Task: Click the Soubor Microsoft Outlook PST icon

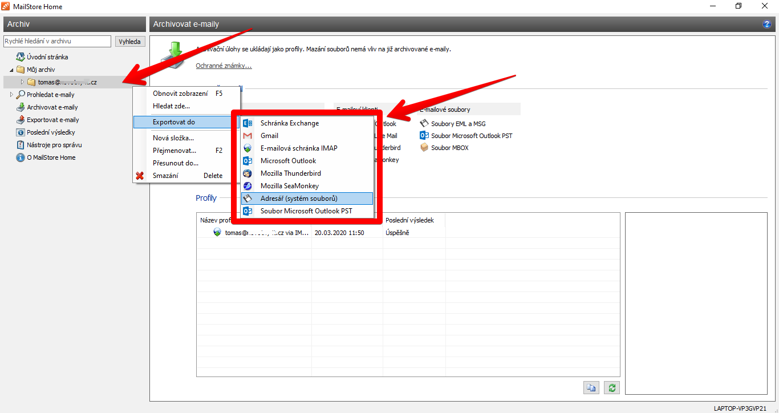Action: (x=424, y=136)
